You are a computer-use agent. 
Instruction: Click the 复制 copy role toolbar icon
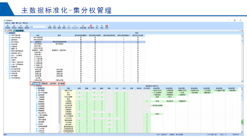64,26
